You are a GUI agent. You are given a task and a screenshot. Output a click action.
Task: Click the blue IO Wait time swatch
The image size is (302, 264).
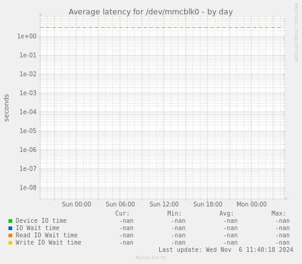[10, 228]
